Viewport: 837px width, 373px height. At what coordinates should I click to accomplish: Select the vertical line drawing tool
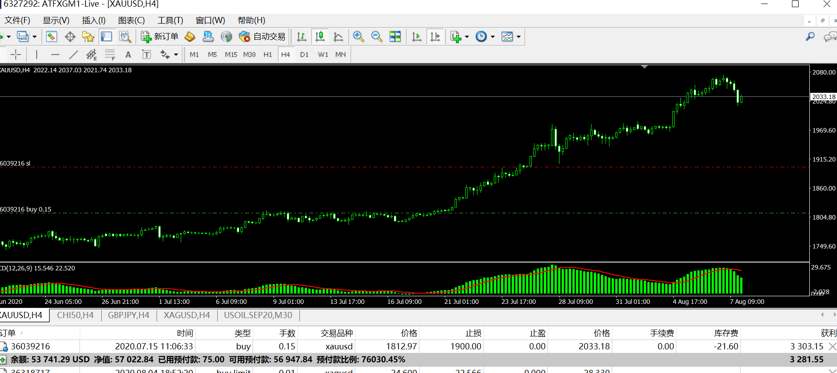(37, 54)
